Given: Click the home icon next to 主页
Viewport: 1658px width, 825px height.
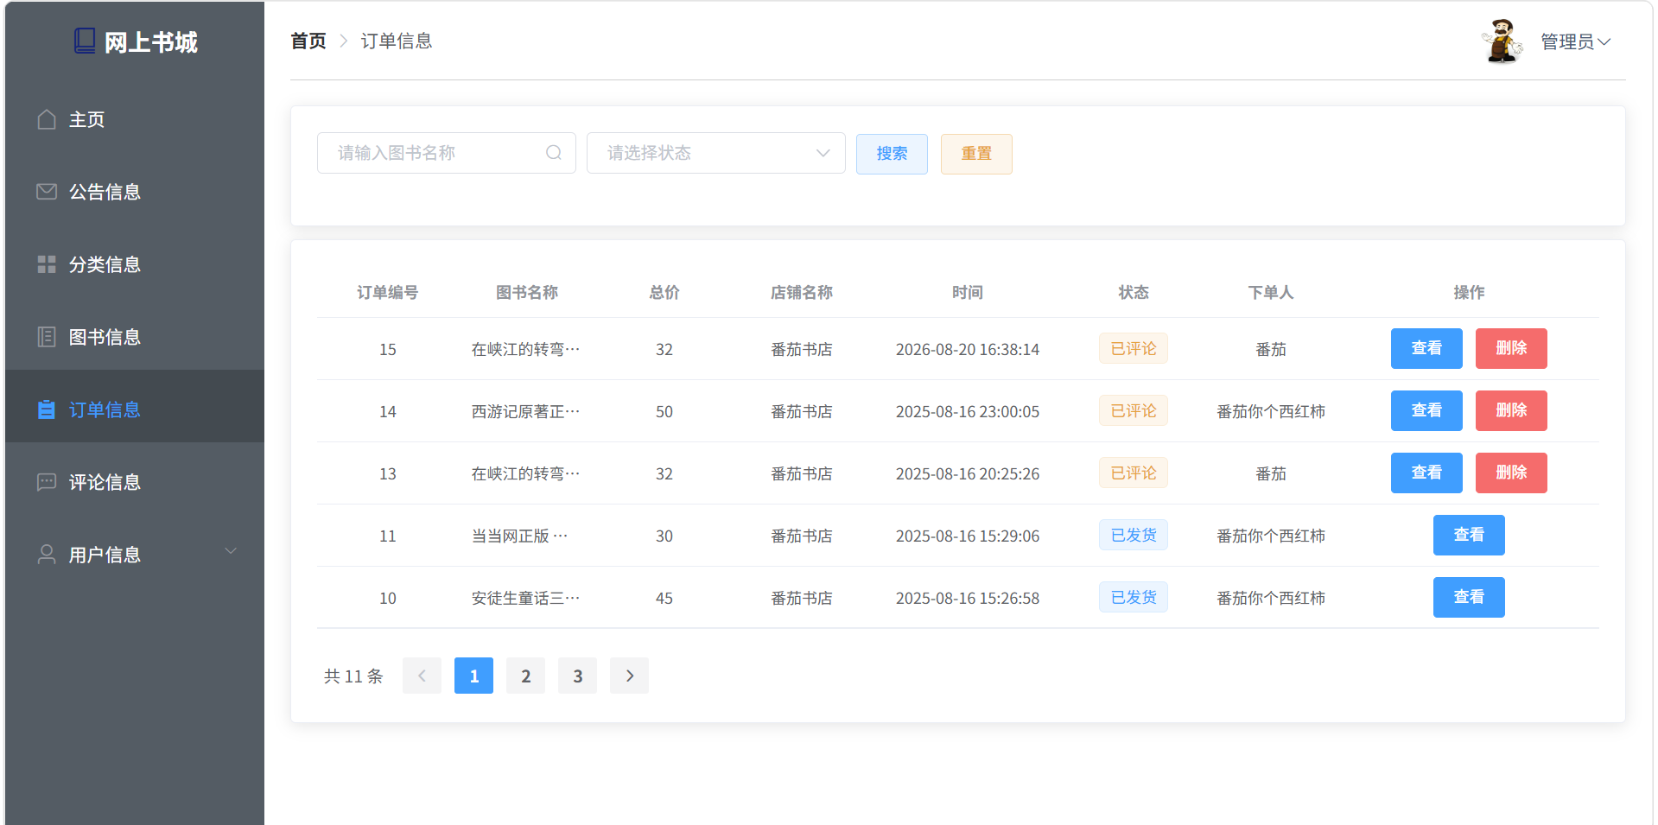Looking at the screenshot, I should click(x=47, y=119).
